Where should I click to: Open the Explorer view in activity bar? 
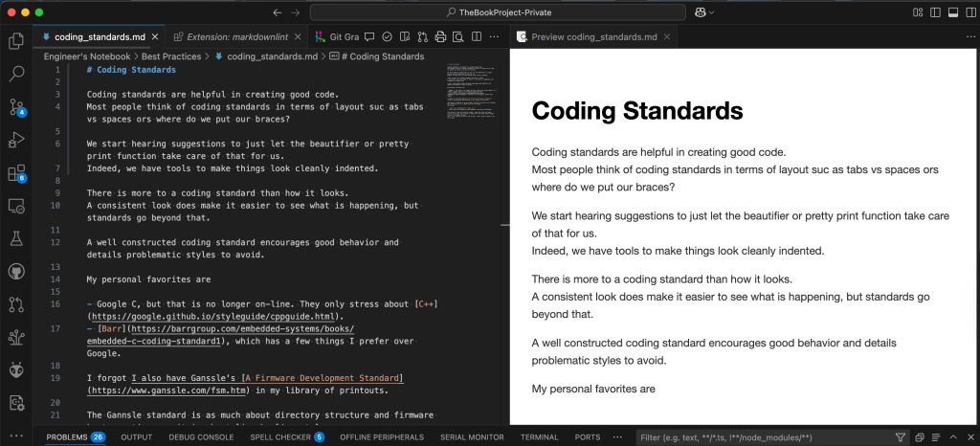[16, 40]
